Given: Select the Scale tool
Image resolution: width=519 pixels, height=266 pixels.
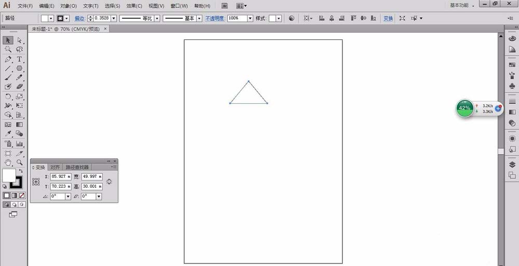Looking at the screenshot, I should (20, 96).
